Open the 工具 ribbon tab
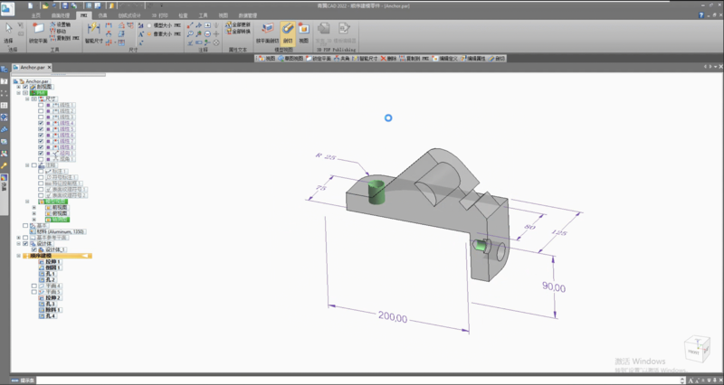 (x=204, y=16)
